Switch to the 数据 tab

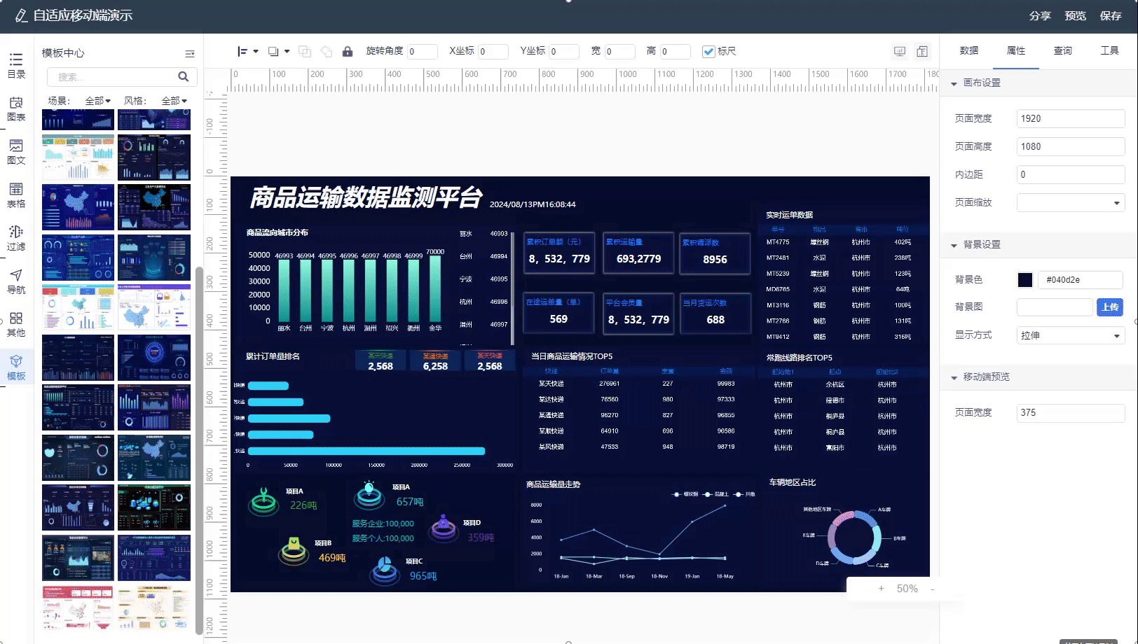[969, 50]
